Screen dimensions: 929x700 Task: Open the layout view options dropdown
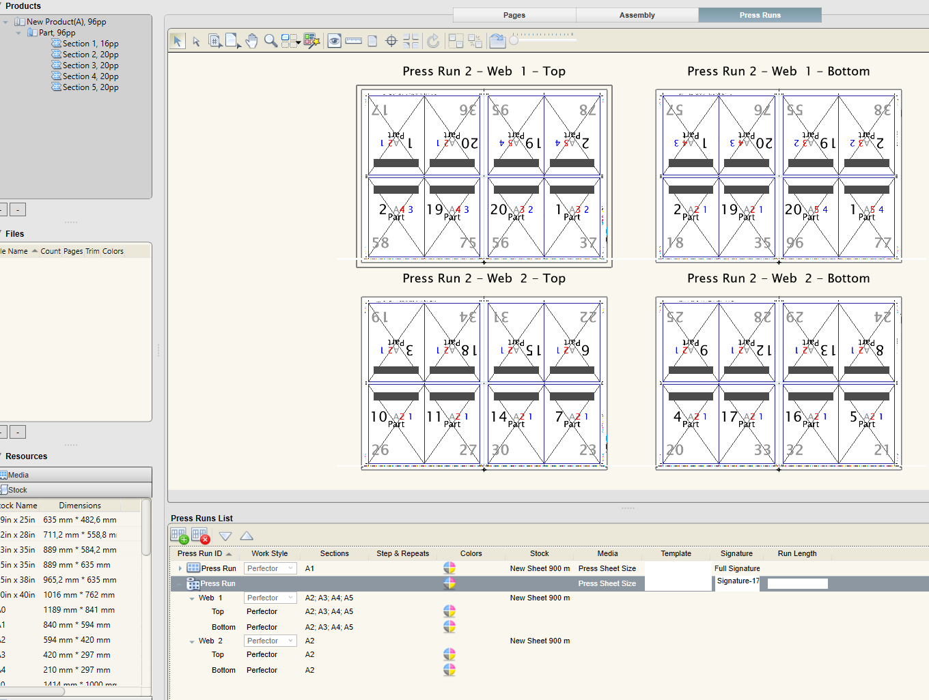pos(291,41)
